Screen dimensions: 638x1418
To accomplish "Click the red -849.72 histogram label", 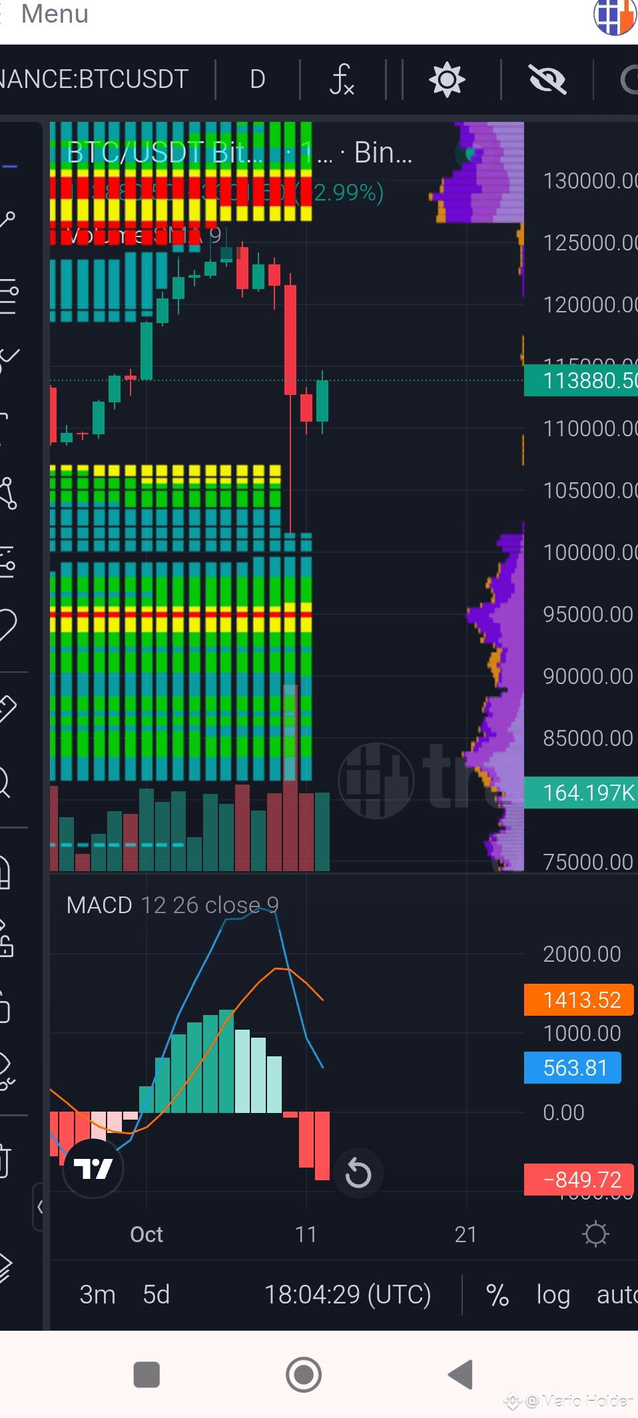I will point(578,1180).
